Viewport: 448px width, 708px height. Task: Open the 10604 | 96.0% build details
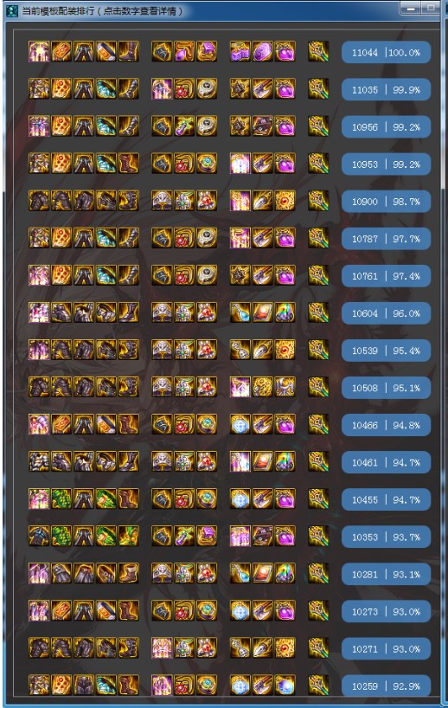tap(386, 313)
